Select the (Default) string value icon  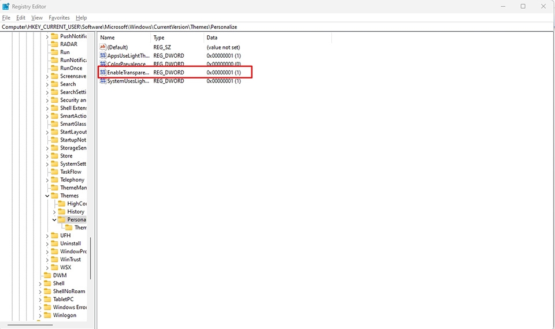click(103, 47)
